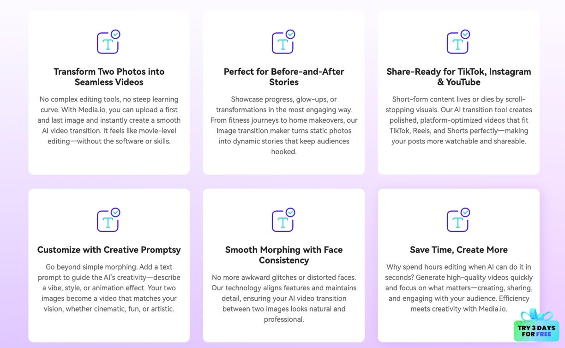Image resolution: width=565 pixels, height=348 pixels.
Task: Select the Perfect for Before-and-After Stories heading
Action: 284,77
